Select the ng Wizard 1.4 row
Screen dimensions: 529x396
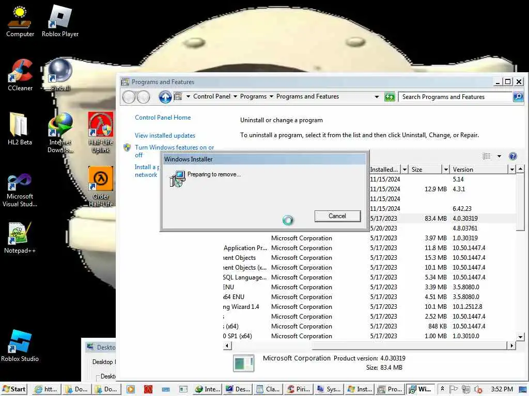(369, 307)
